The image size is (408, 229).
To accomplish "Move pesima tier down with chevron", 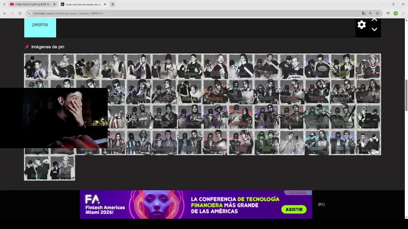I will [374, 29].
